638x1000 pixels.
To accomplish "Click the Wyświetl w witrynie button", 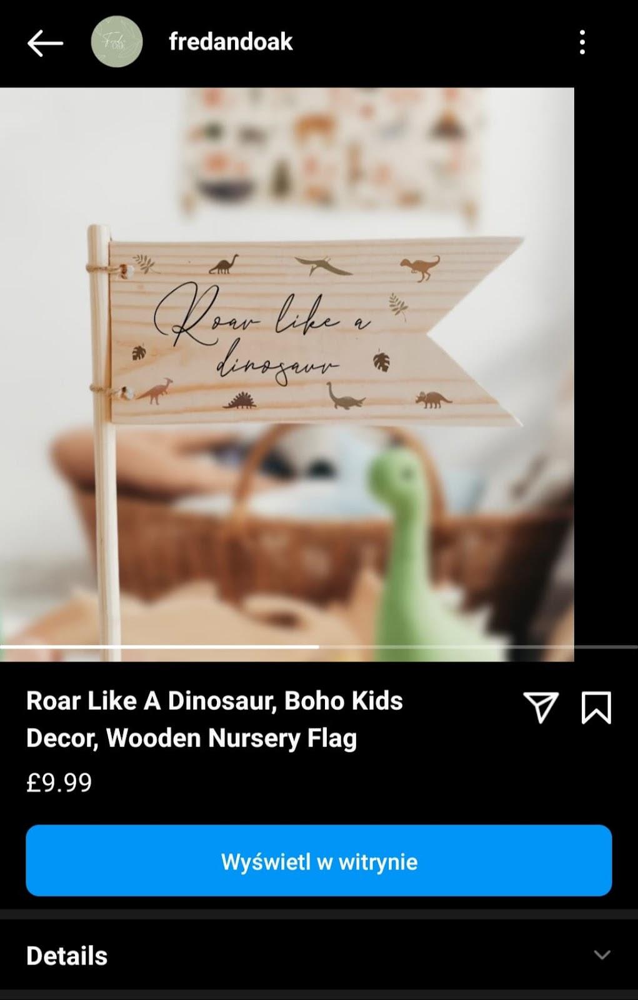I will point(319,861).
